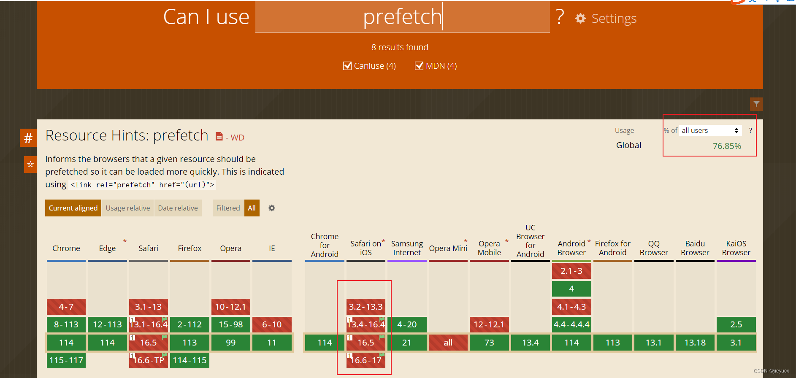Screen dimensions: 796x378
Task: Select Opera Mini 'all' cell
Action: (448, 343)
